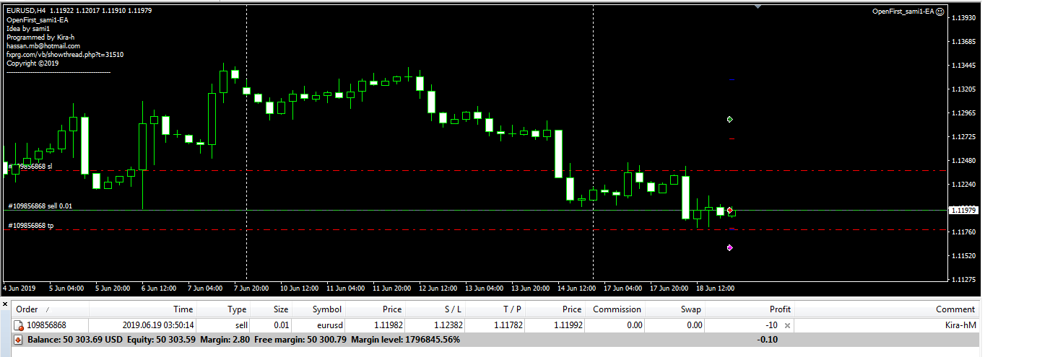Click the balance row icon in terminal
Viewport: 1037px width, 357px height.
click(19, 339)
